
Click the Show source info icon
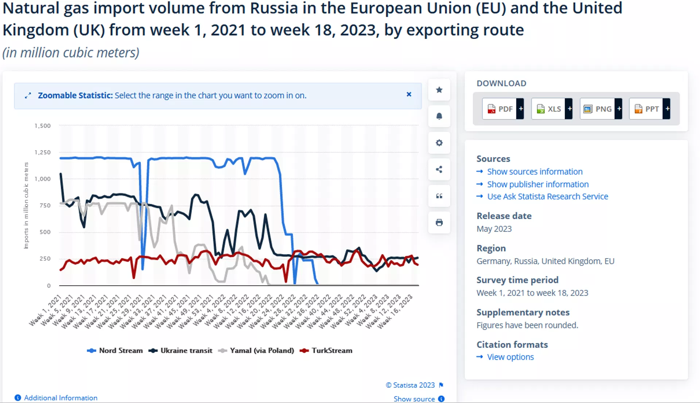tap(441, 399)
